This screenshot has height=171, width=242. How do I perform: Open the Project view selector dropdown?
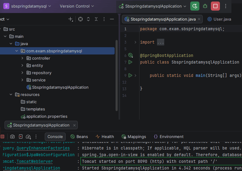tap(5, 19)
